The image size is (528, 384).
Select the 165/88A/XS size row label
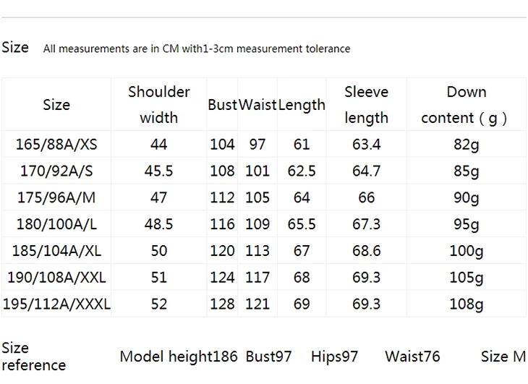(x=56, y=145)
